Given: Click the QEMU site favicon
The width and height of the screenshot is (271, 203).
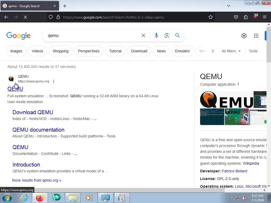Looking at the screenshot, I should point(11,79).
